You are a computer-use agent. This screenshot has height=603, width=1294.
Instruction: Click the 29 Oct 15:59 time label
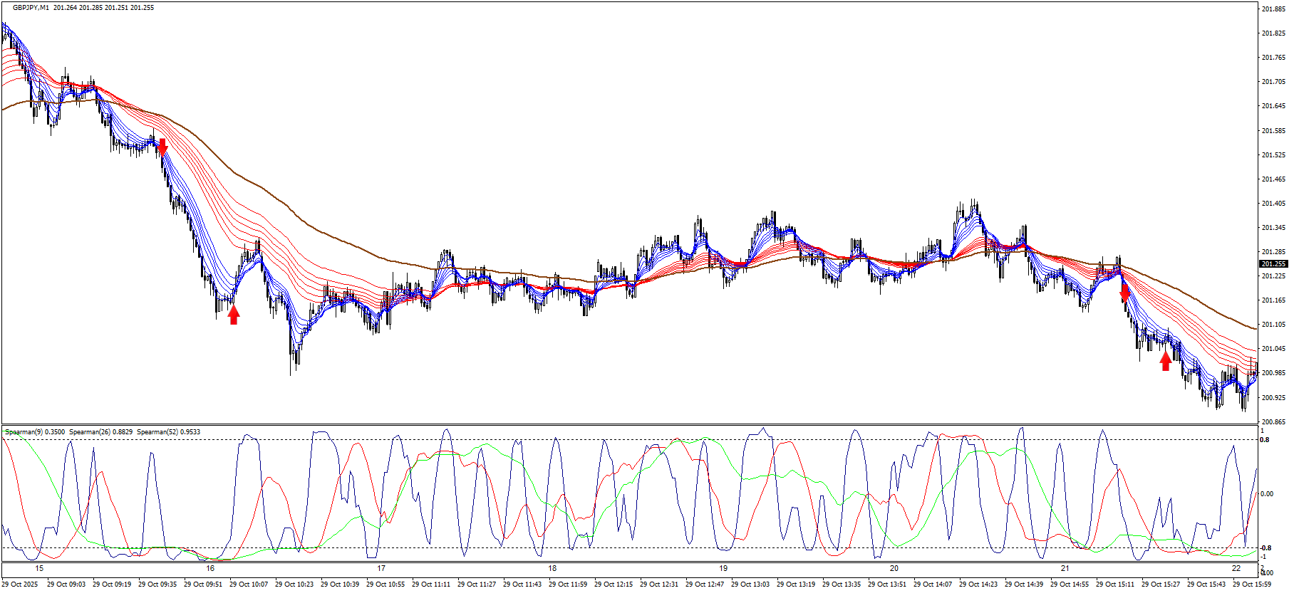point(1252,584)
